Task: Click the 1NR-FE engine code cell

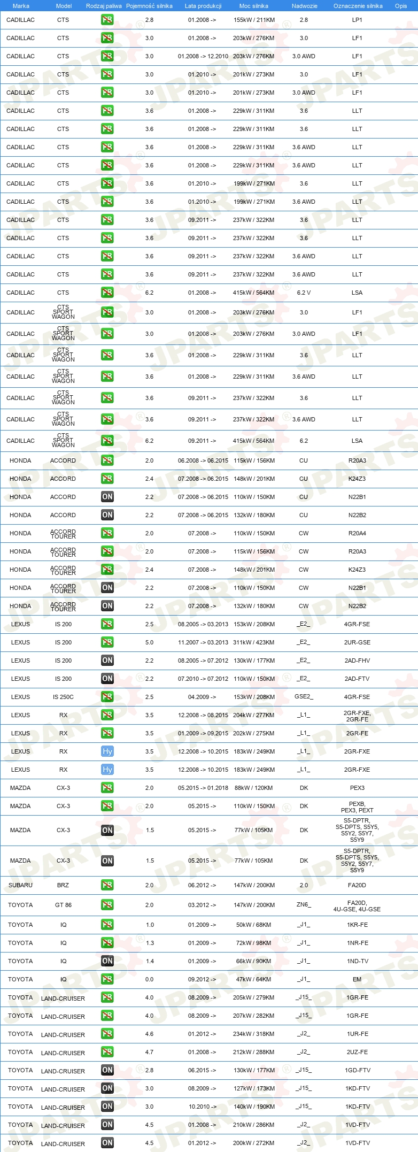Action: (x=357, y=943)
